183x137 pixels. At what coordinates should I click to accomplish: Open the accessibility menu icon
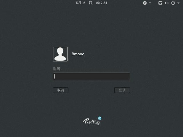tap(145, 3)
